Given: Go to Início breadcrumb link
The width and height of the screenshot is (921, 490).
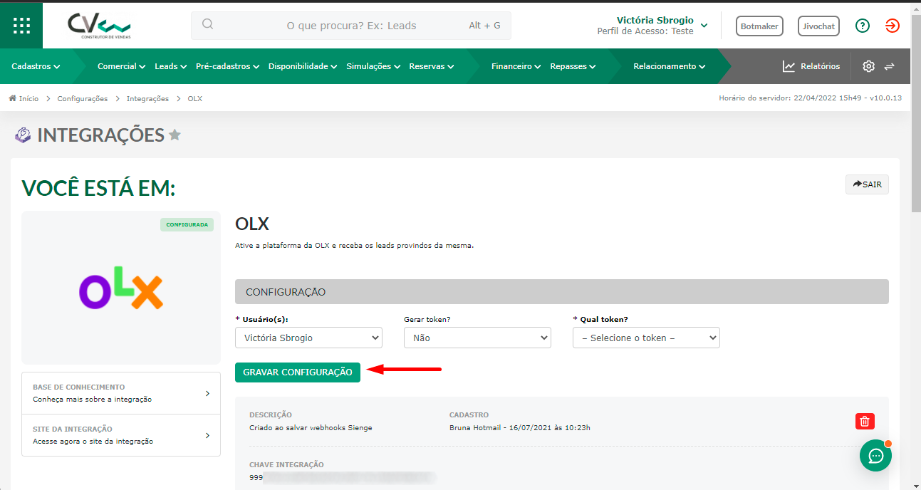Looking at the screenshot, I should (28, 98).
